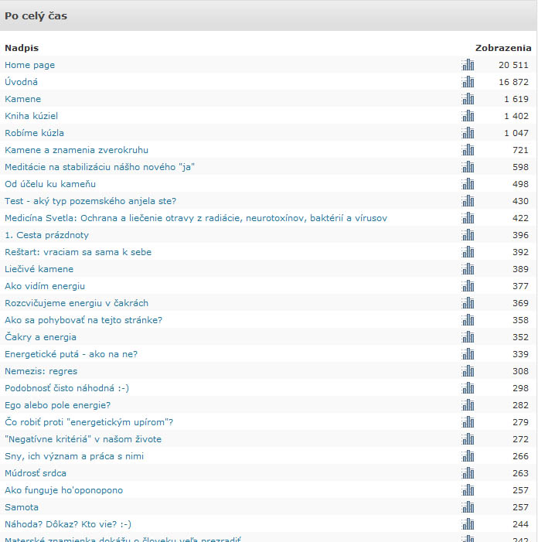Viewport: 538px width, 542px height.
Task: Click the Medicína Svetla article link
Action: pos(196,218)
